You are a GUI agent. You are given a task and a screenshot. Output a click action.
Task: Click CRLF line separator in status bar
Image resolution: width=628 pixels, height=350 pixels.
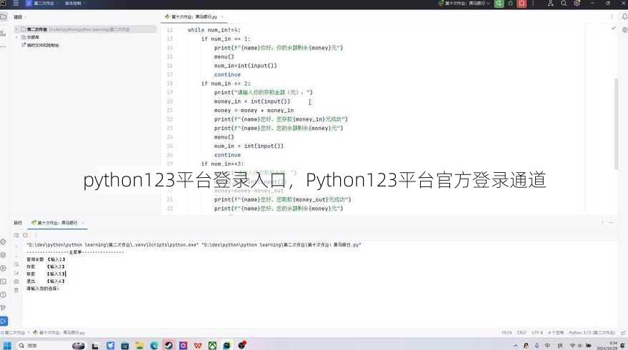point(522,332)
